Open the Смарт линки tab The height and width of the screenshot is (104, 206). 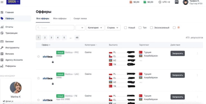pos(80,19)
